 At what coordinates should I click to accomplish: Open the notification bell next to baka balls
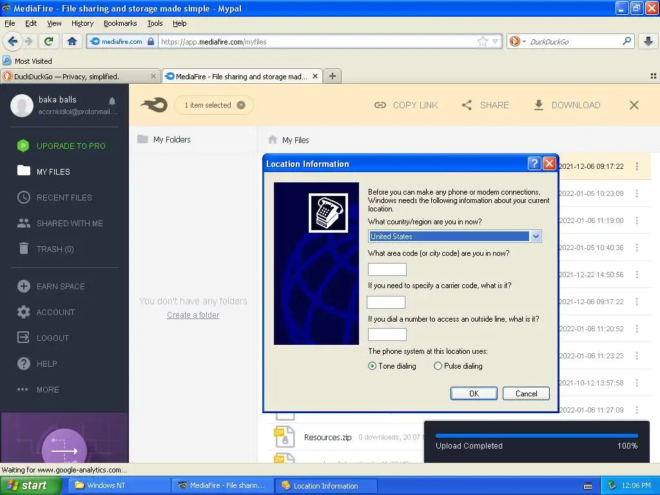point(112,101)
